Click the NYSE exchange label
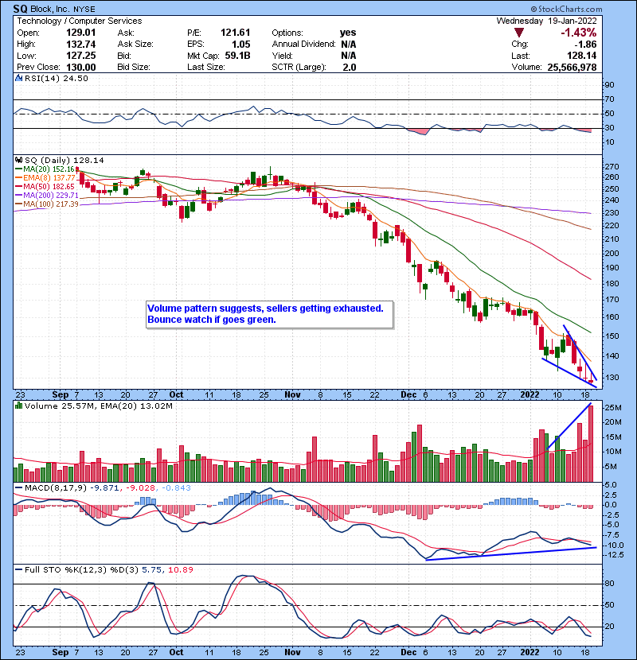The image size is (637, 660). [84, 10]
